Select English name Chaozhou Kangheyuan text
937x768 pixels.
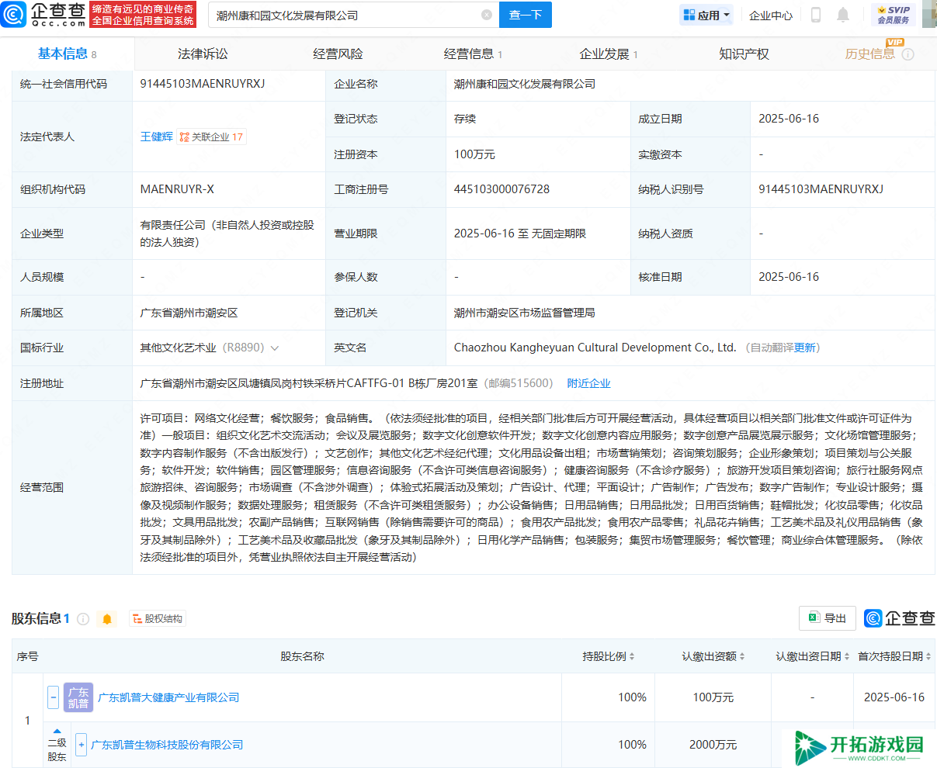click(x=595, y=348)
